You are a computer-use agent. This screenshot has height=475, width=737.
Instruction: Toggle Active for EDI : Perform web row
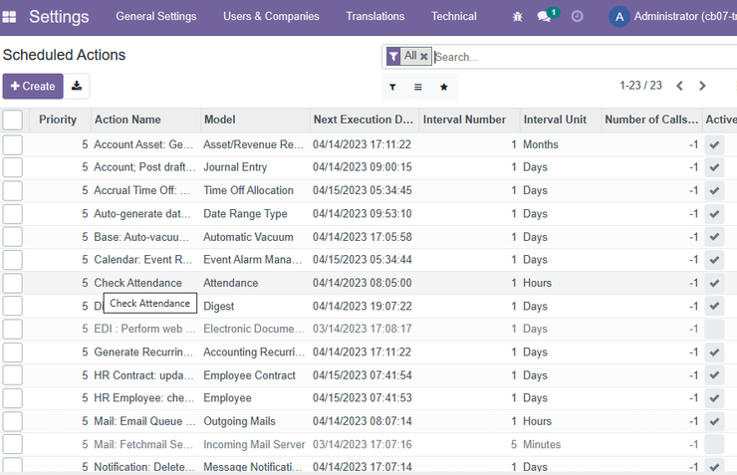tap(714, 329)
